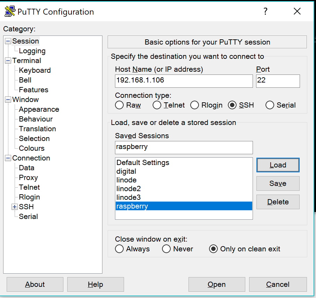Open the Keyboard settings category
316x298 pixels.
pos(34,70)
